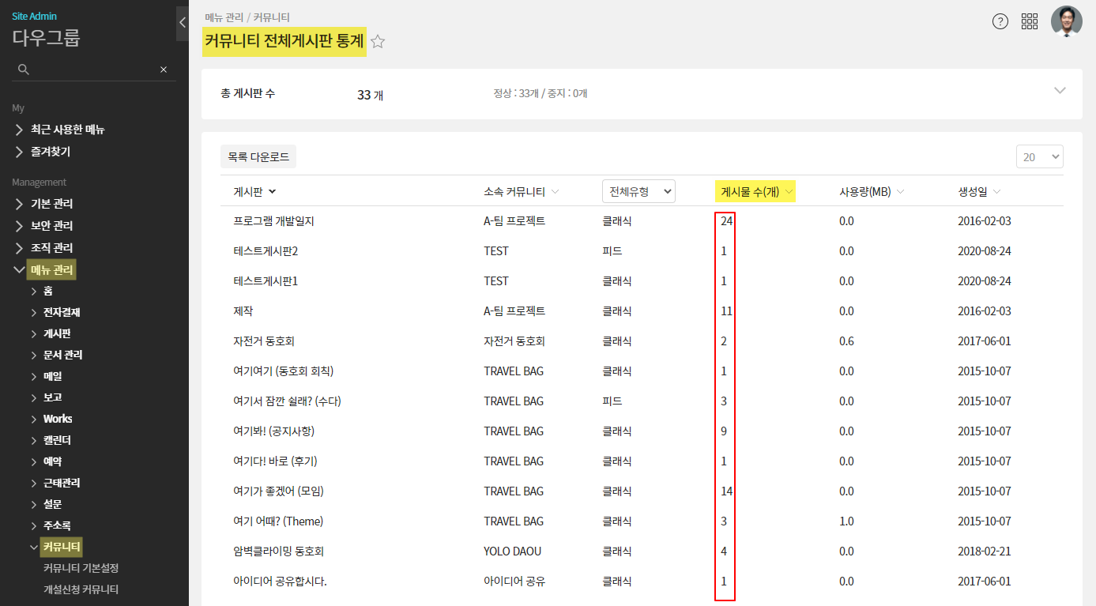This screenshot has width=1096, height=606.
Task: Collapse the sidebar with the arrow icon
Action: pyautogui.click(x=183, y=23)
